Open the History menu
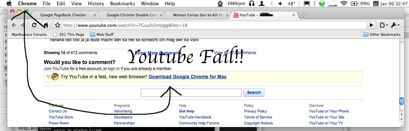The width and height of the screenshot is (409, 131). tap(96, 4)
